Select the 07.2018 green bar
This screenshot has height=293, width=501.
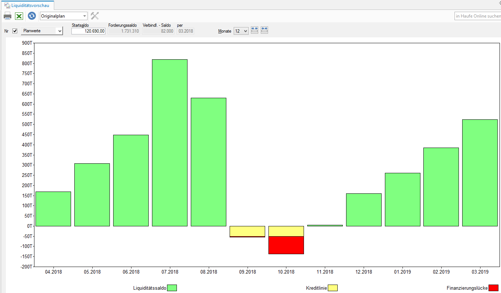[170, 143]
